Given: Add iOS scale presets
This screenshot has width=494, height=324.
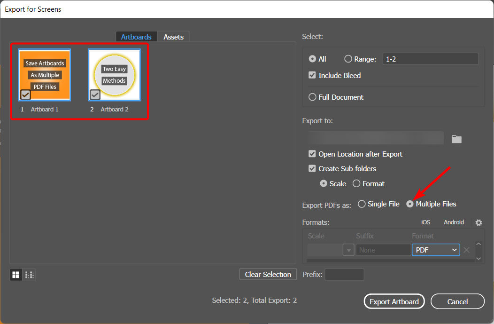Looking at the screenshot, I should (x=425, y=222).
